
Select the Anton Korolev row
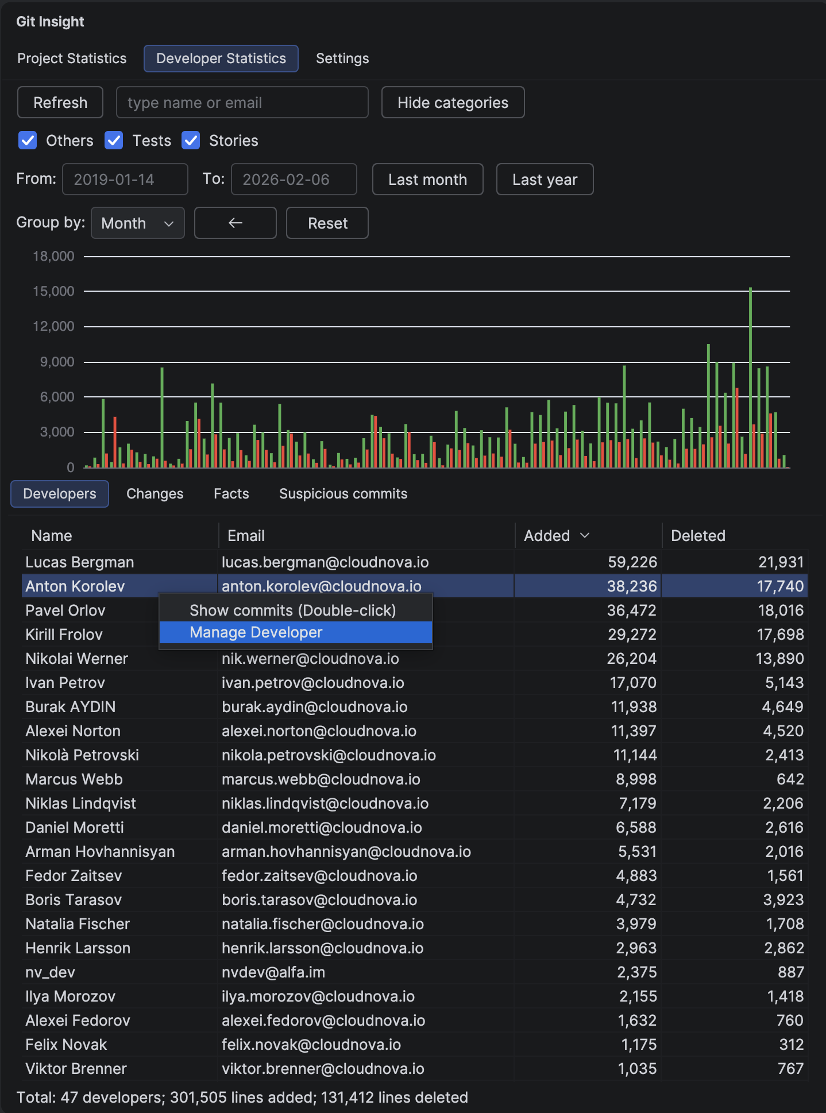click(415, 586)
